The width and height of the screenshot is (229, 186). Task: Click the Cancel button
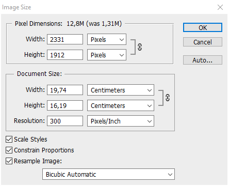point(203,42)
